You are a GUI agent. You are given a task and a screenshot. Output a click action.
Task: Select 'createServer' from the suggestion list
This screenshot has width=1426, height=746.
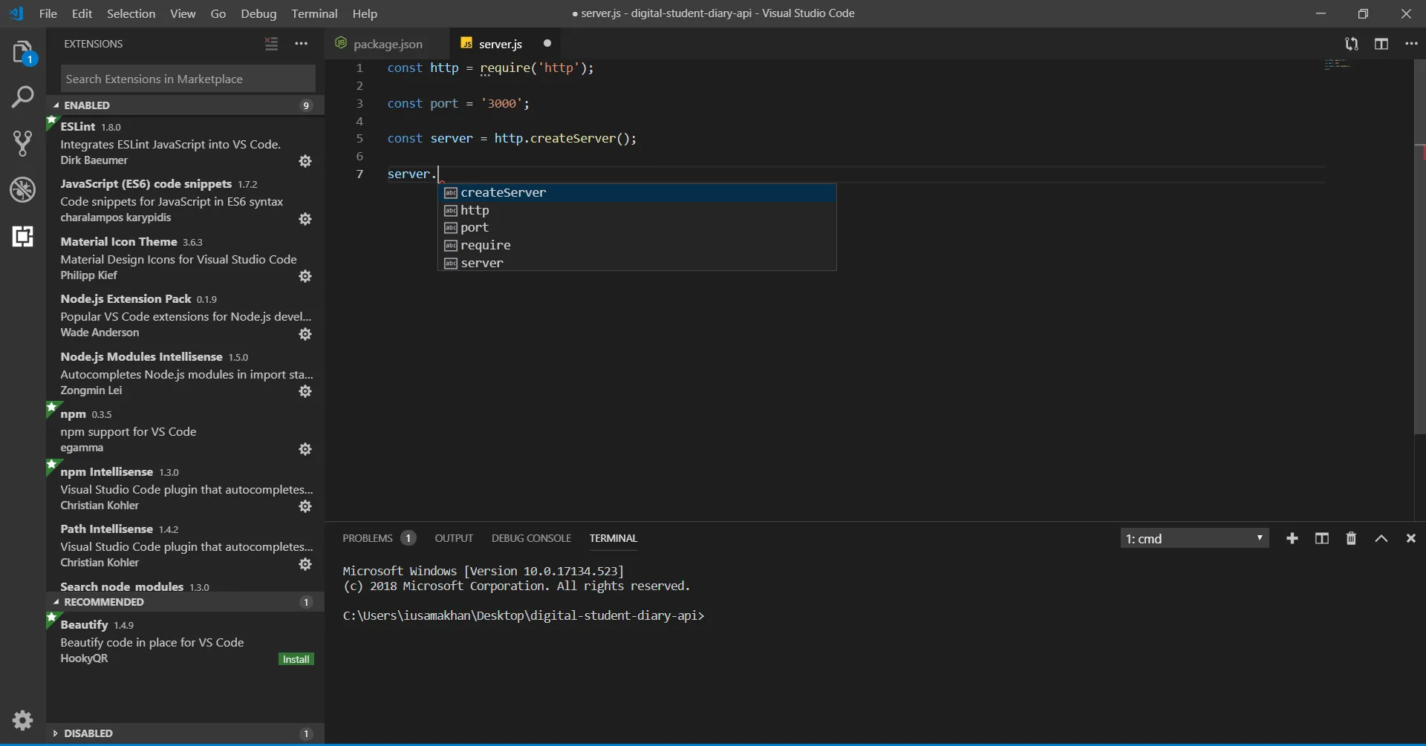pos(503,193)
